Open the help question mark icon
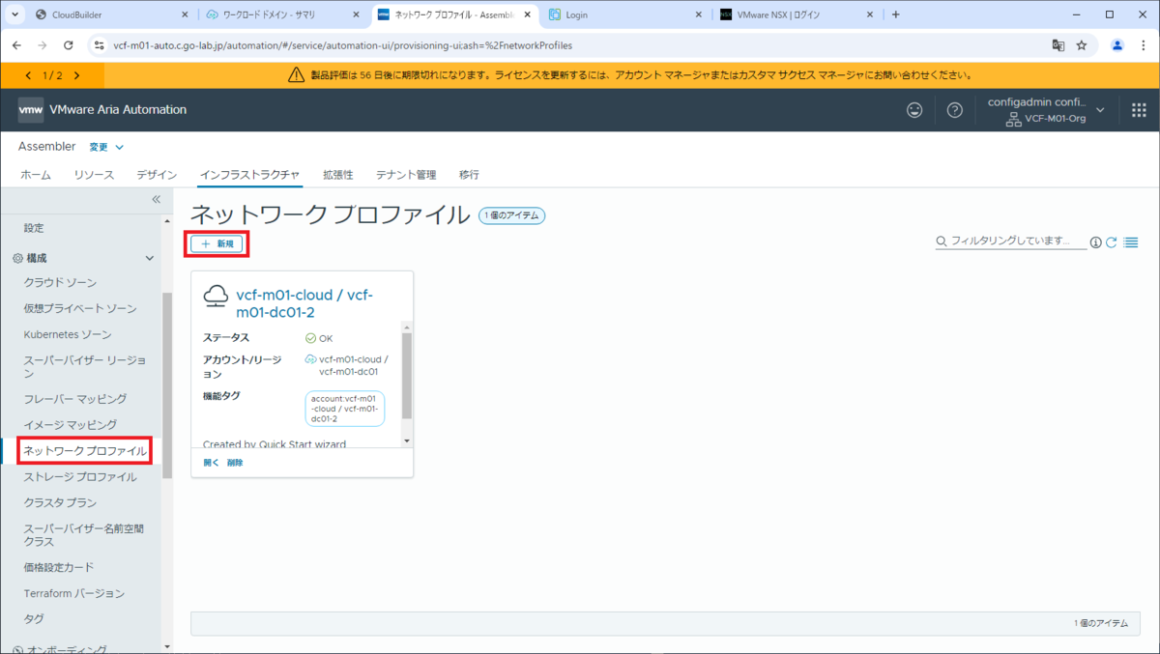 (955, 110)
